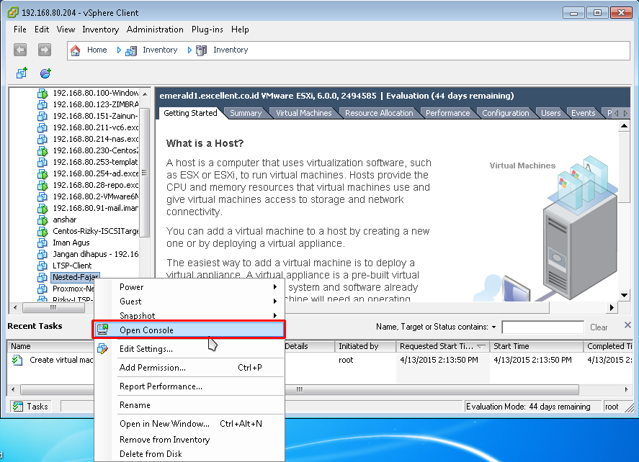Click the Recent Tasks filter input field
The width and height of the screenshot is (639, 462).
tap(542, 327)
